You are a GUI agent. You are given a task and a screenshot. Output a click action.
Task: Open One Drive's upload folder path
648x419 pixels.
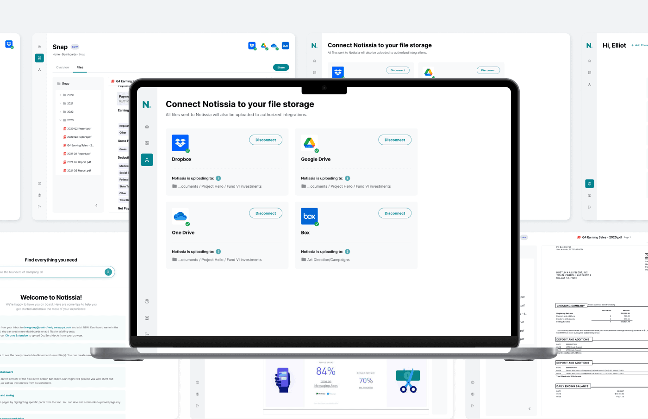point(217,260)
